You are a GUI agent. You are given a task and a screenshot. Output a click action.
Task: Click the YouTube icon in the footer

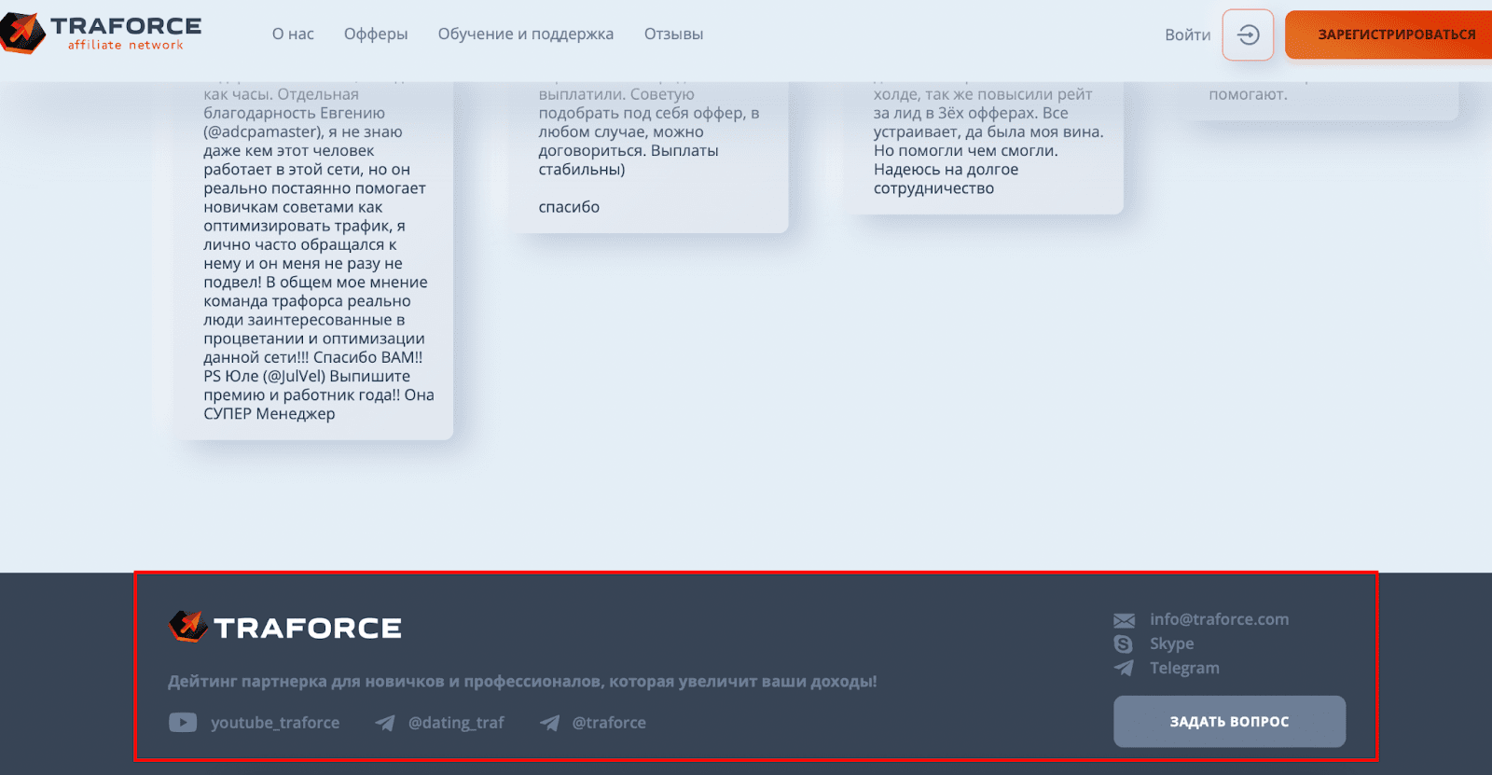tap(183, 723)
